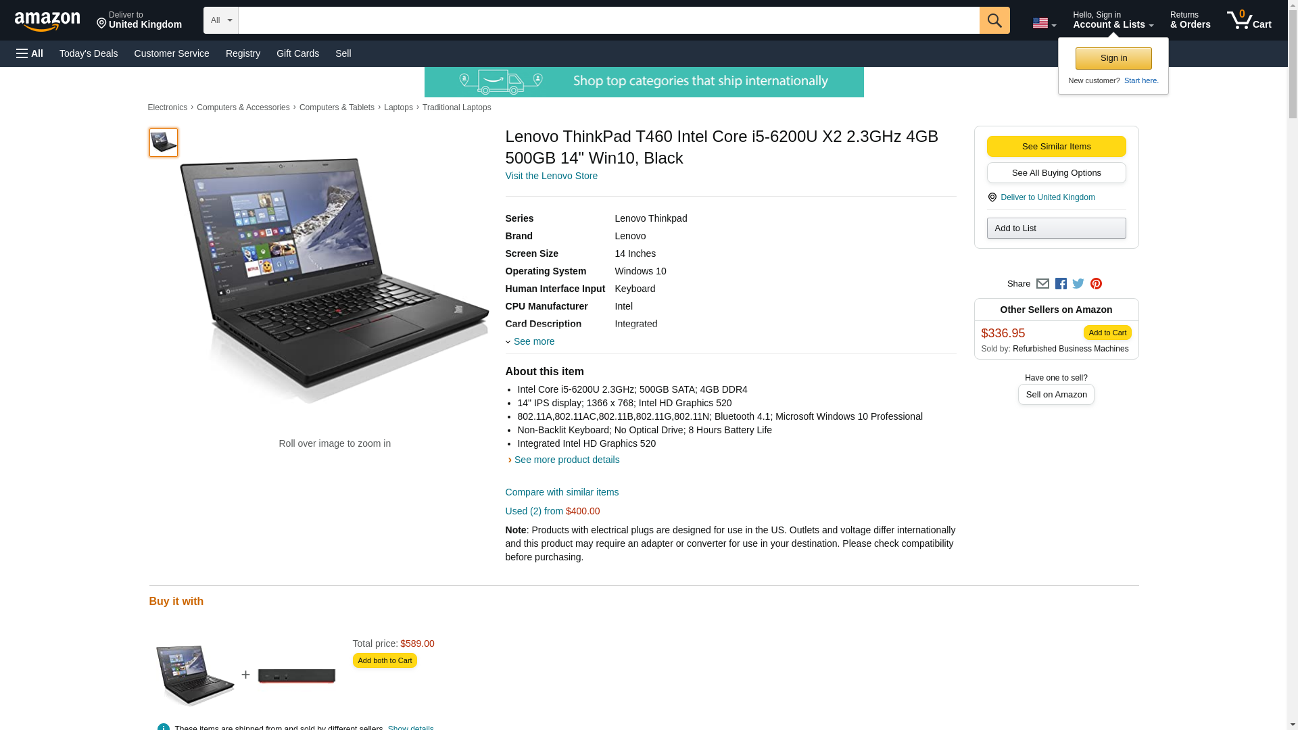Open the country flag language dropdown
1298x730 pixels.
coord(1044,24)
